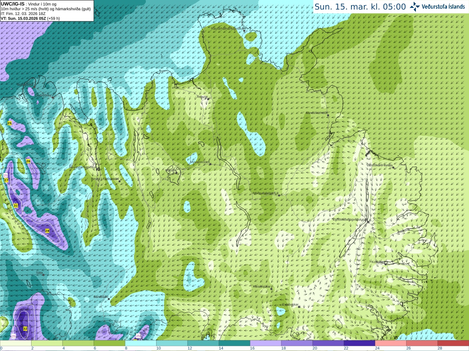Click the hámarkshviða (gult) description line
Screen dimensions: 469x351
[46, 9]
